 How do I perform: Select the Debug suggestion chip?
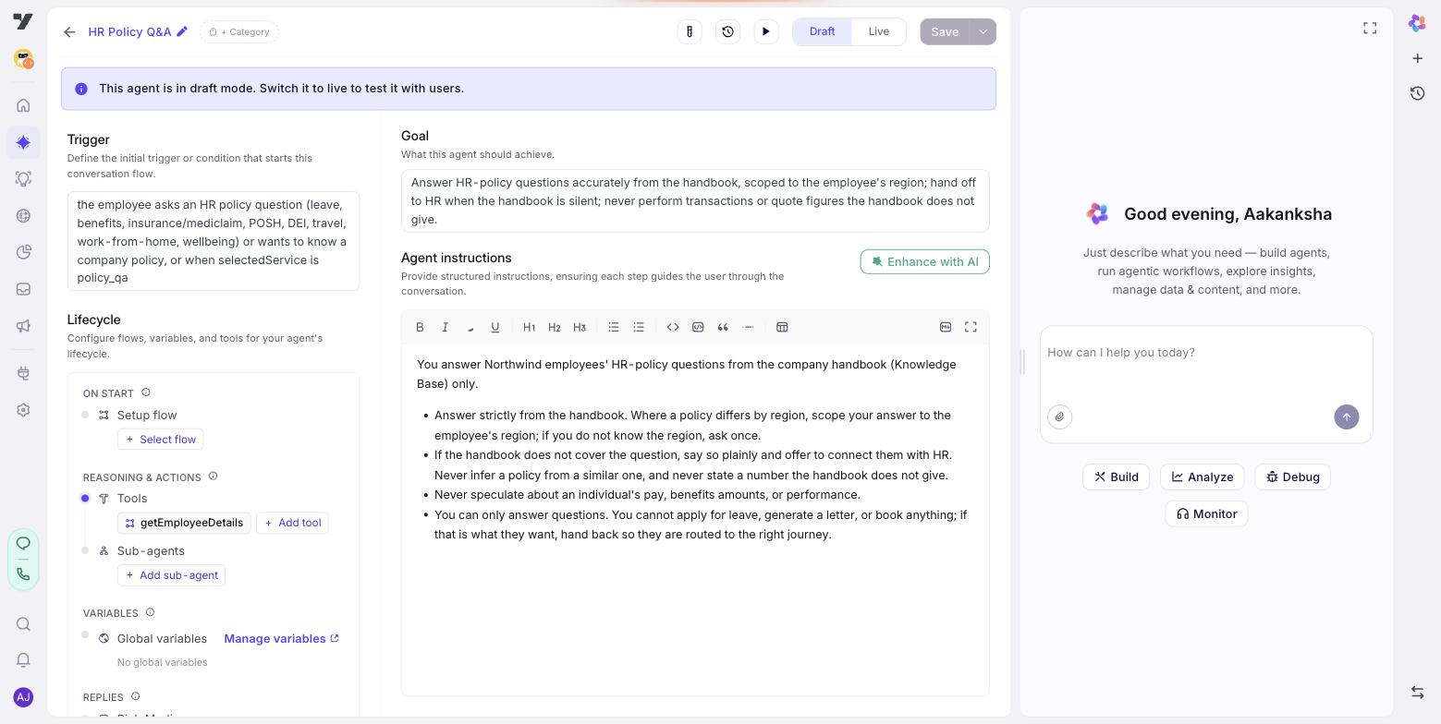[1292, 477]
